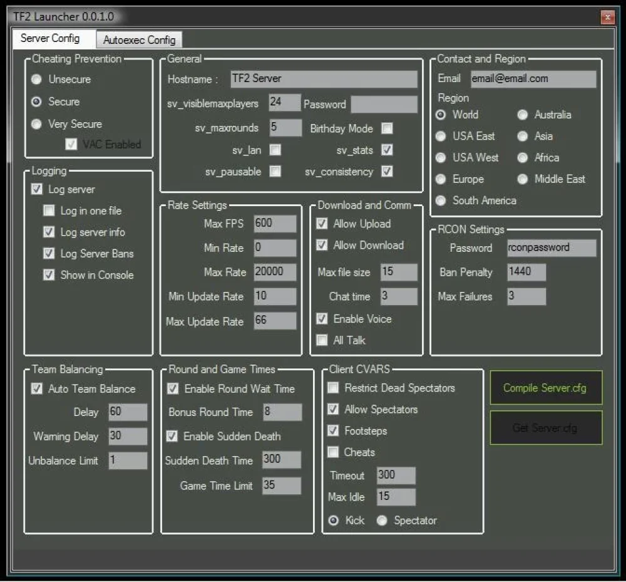Uncheck Log Server Bans
626x582 pixels.
click(x=49, y=253)
